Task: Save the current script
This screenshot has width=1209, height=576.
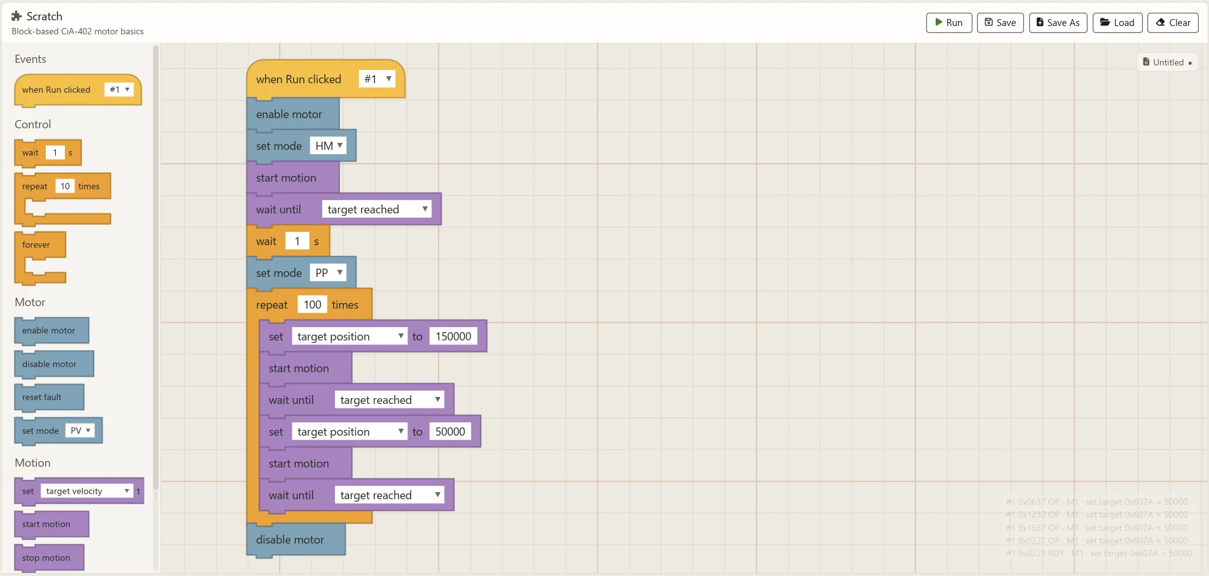Action: click(1000, 23)
